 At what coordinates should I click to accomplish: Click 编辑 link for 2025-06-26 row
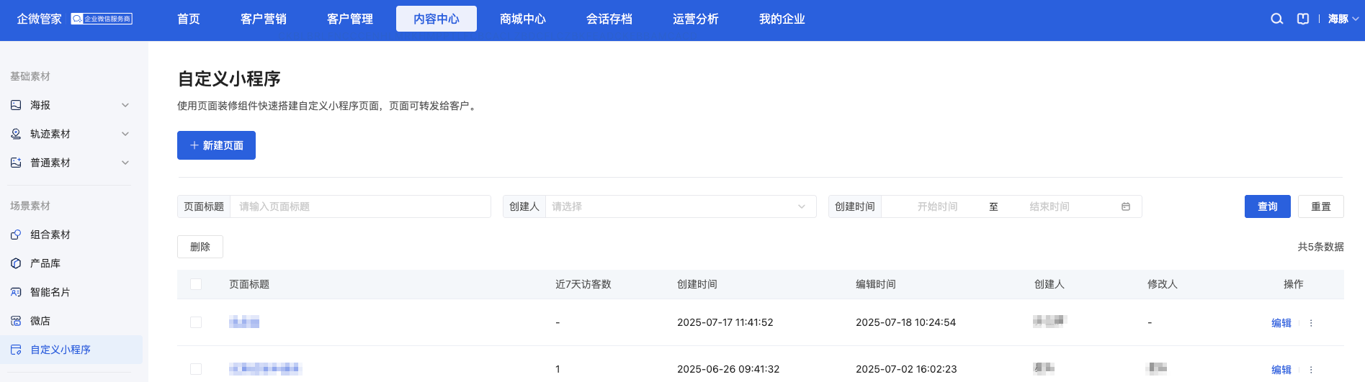[1281, 370]
